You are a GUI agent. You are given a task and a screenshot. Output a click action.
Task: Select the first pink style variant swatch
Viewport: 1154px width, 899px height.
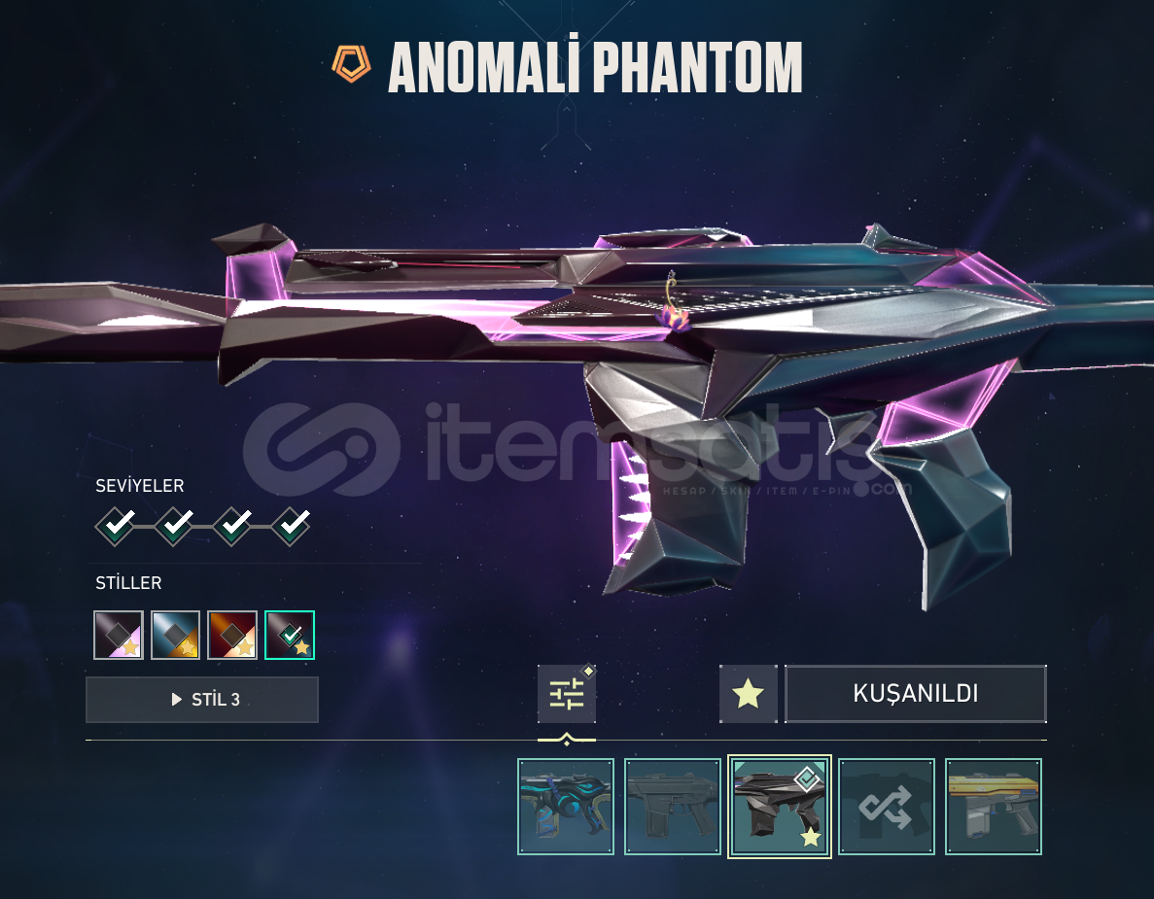[x=119, y=635]
